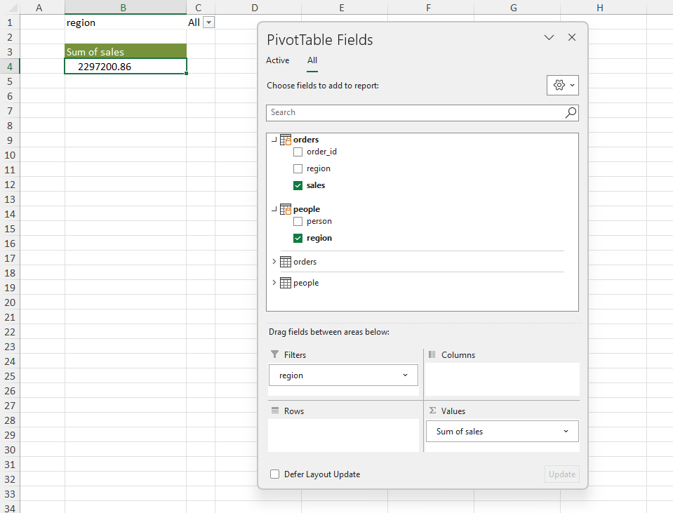This screenshot has height=513, width=673.
Task: Open the region filter dropdown in cell C1
Action: click(x=208, y=22)
